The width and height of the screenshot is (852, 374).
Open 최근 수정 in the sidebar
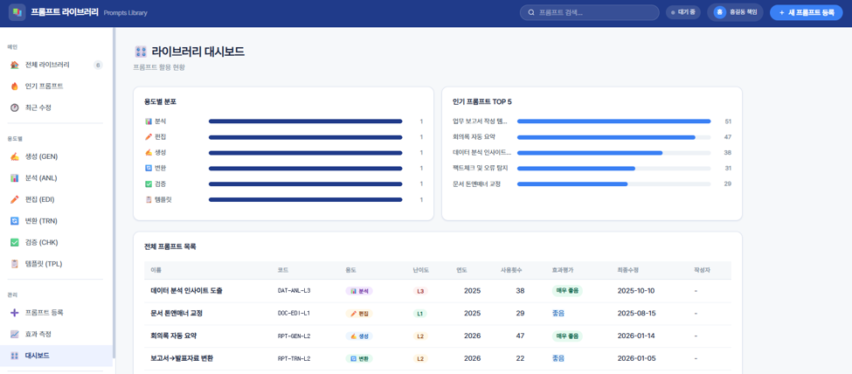pos(57,107)
